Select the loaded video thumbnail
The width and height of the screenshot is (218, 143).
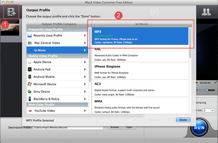click(10, 28)
